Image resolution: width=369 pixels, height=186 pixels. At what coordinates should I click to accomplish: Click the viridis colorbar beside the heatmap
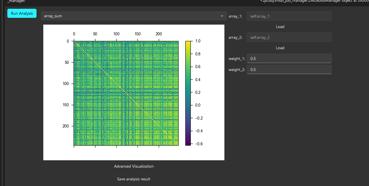point(188,93)
